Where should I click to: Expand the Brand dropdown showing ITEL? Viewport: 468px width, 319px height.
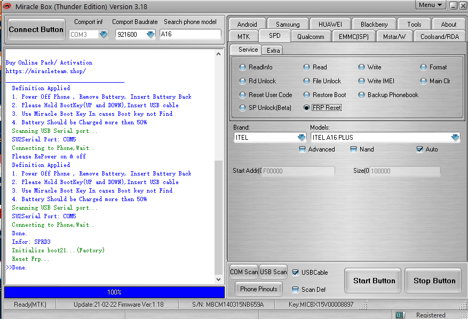(x=302, y=137)
